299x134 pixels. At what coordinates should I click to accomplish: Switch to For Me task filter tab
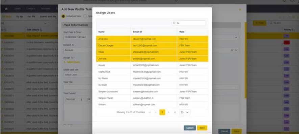[31, 17]
